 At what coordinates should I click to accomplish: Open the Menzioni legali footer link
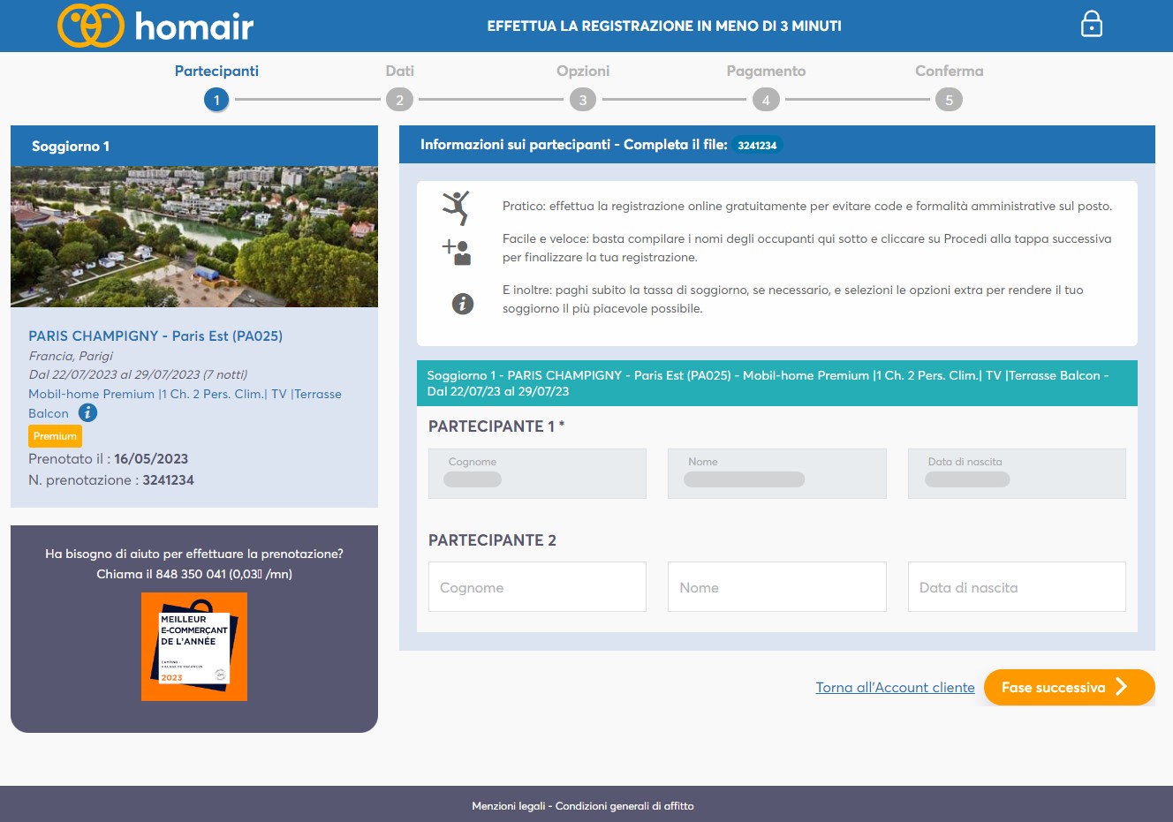click(508, 806)
